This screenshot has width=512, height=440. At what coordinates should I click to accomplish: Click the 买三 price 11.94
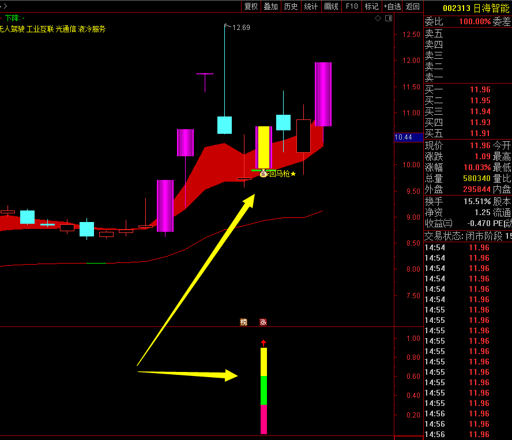pos(480,111)
